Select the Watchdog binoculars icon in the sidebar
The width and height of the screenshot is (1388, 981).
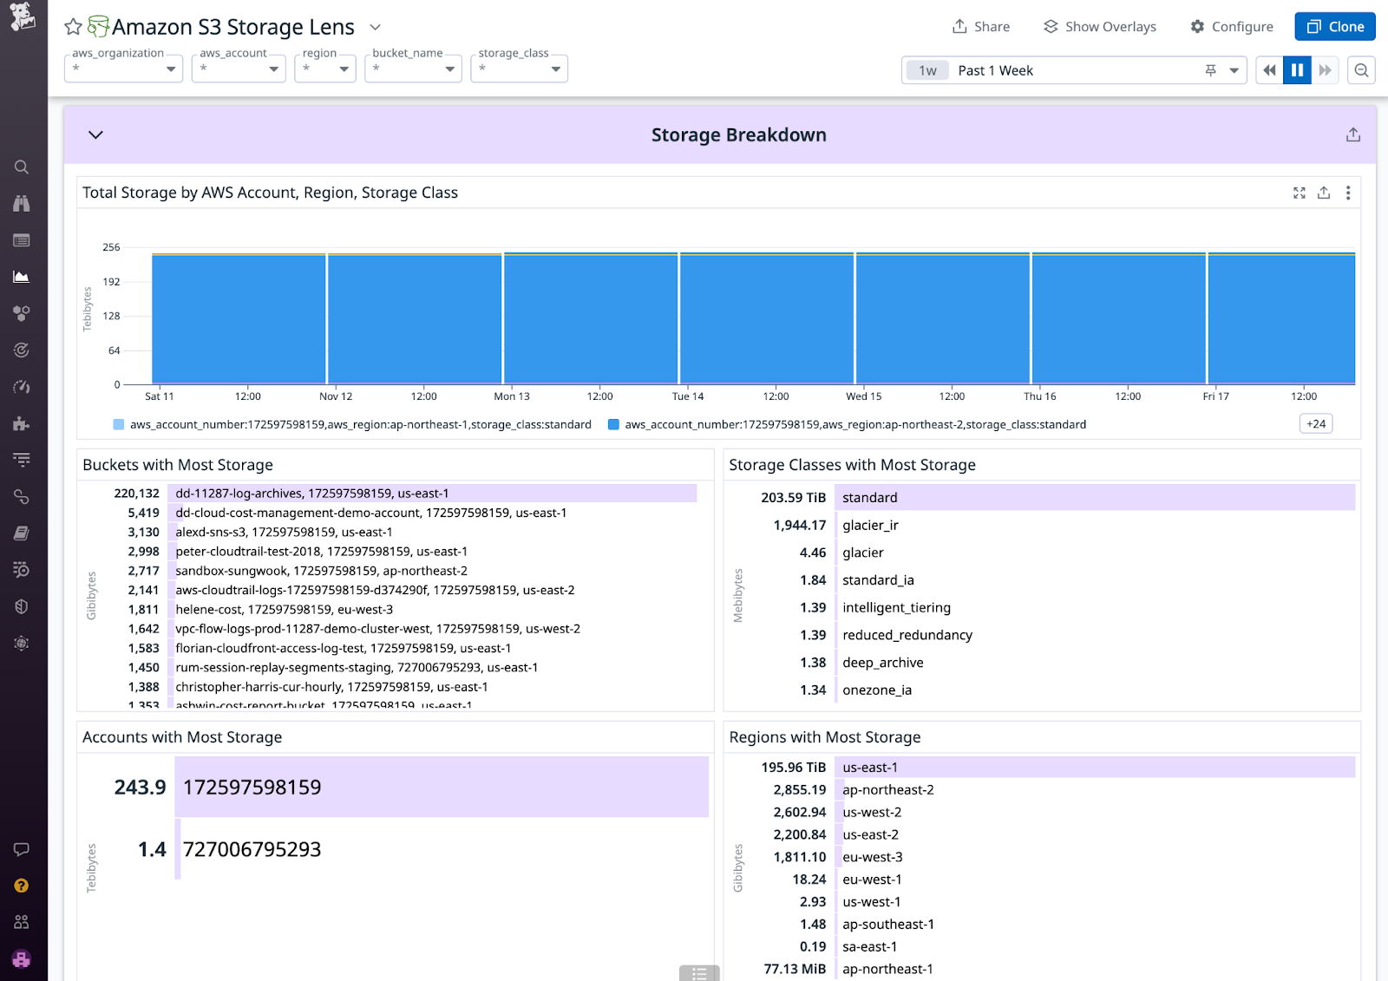click(x=22, y=203)
